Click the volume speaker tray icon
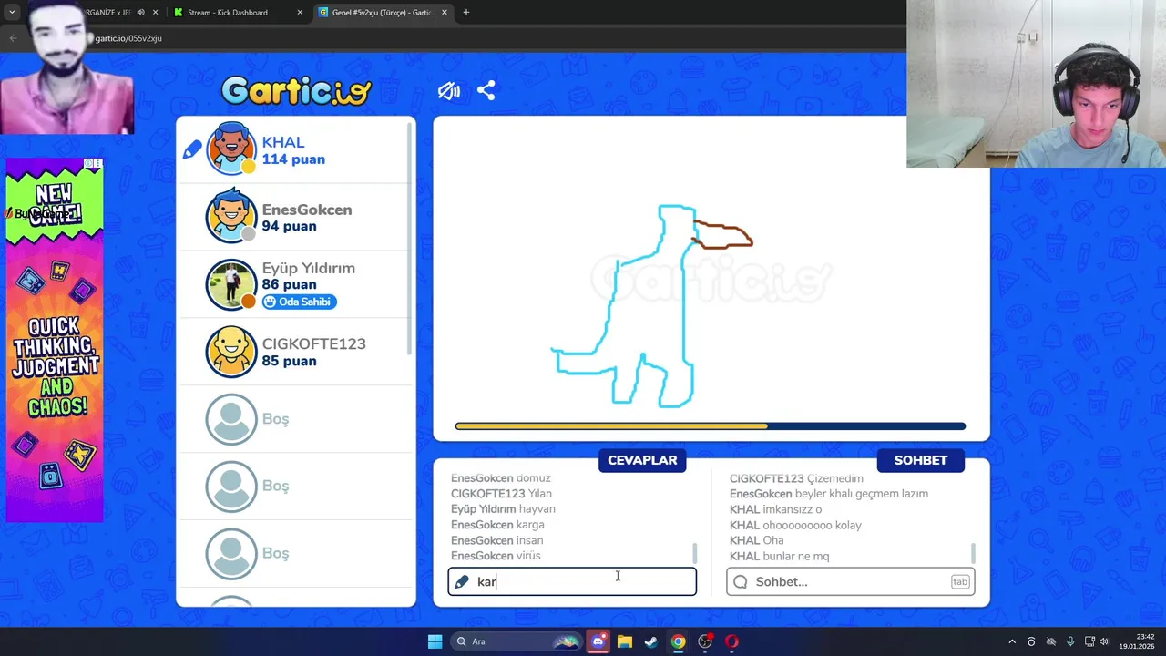Viewport: 1166px width, 656px height. 1104,641
